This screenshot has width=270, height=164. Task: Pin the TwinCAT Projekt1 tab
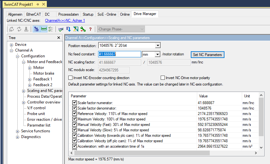pos(38,4)
